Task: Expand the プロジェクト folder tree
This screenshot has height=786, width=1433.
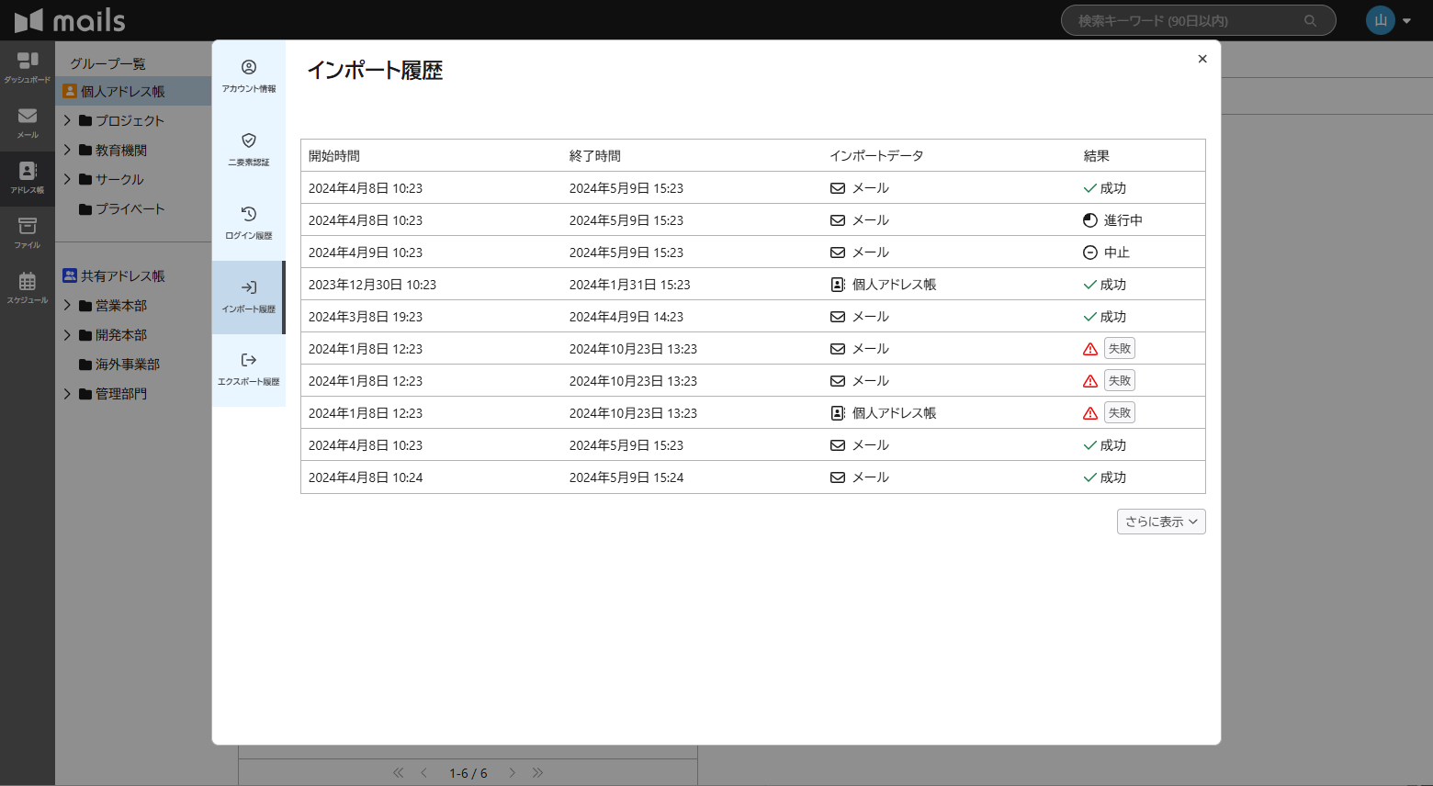Action: pos(67,120)
